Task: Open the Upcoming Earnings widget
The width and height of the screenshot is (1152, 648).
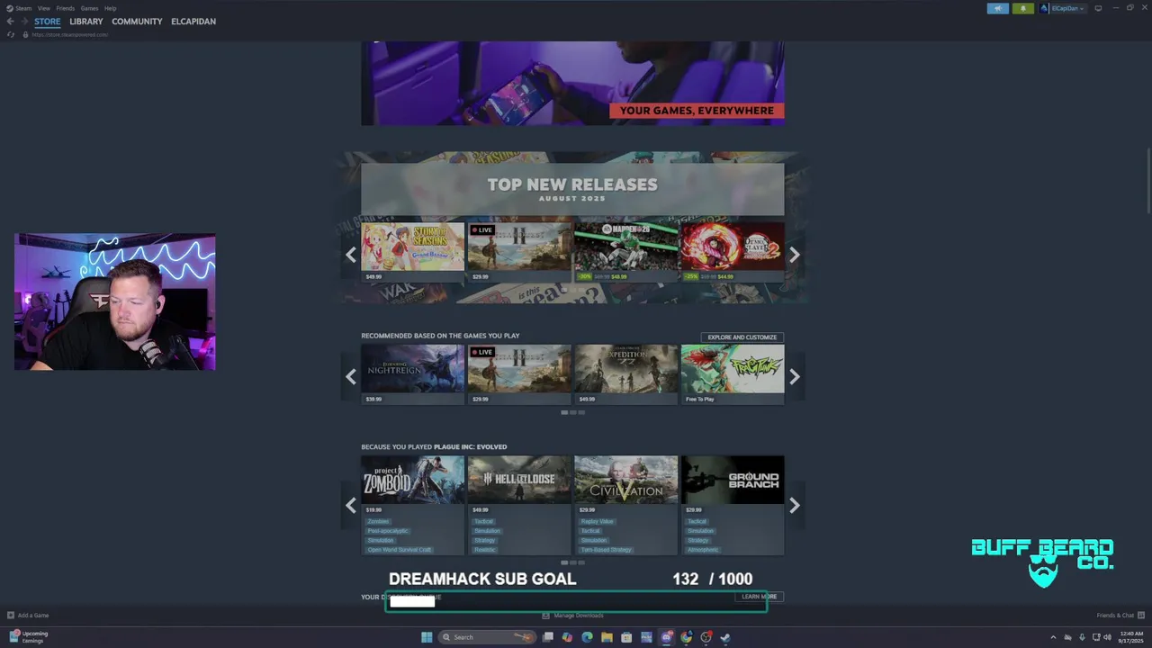Action: tap(27, 637)
